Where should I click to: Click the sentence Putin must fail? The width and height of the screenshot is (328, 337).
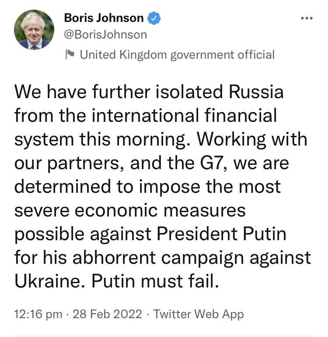pos(155,281)
